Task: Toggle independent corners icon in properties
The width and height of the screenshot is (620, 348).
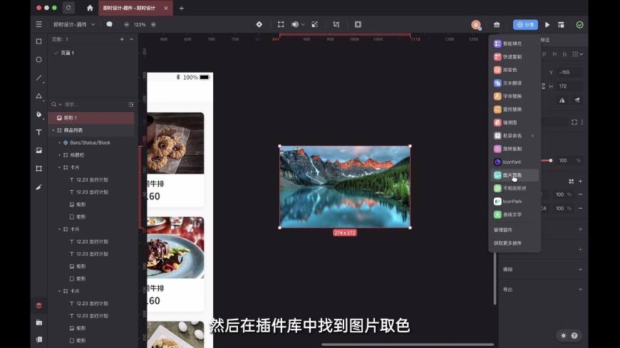Action: (574, 122)
